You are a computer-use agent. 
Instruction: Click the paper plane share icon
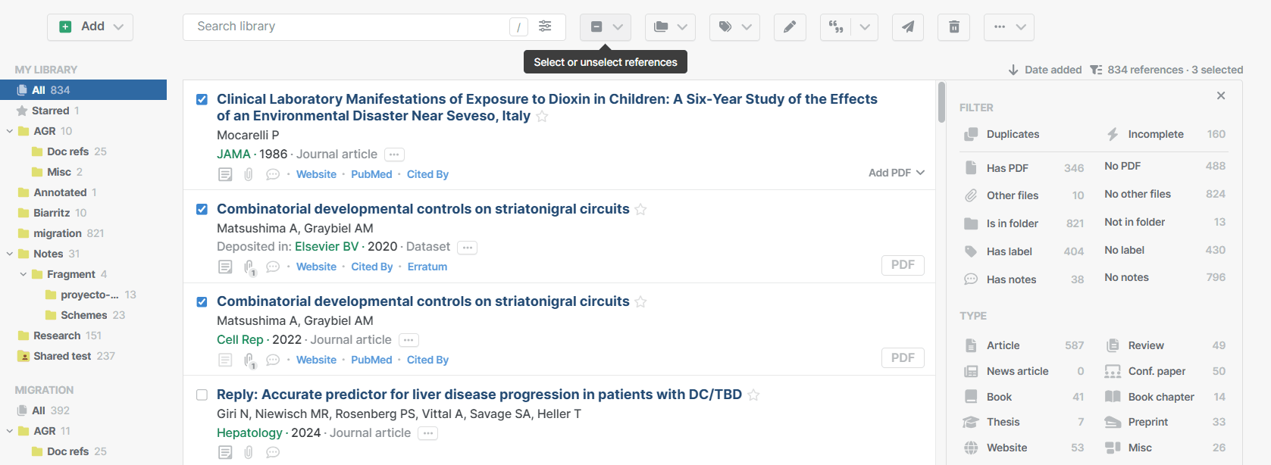(x=907, y=27)
